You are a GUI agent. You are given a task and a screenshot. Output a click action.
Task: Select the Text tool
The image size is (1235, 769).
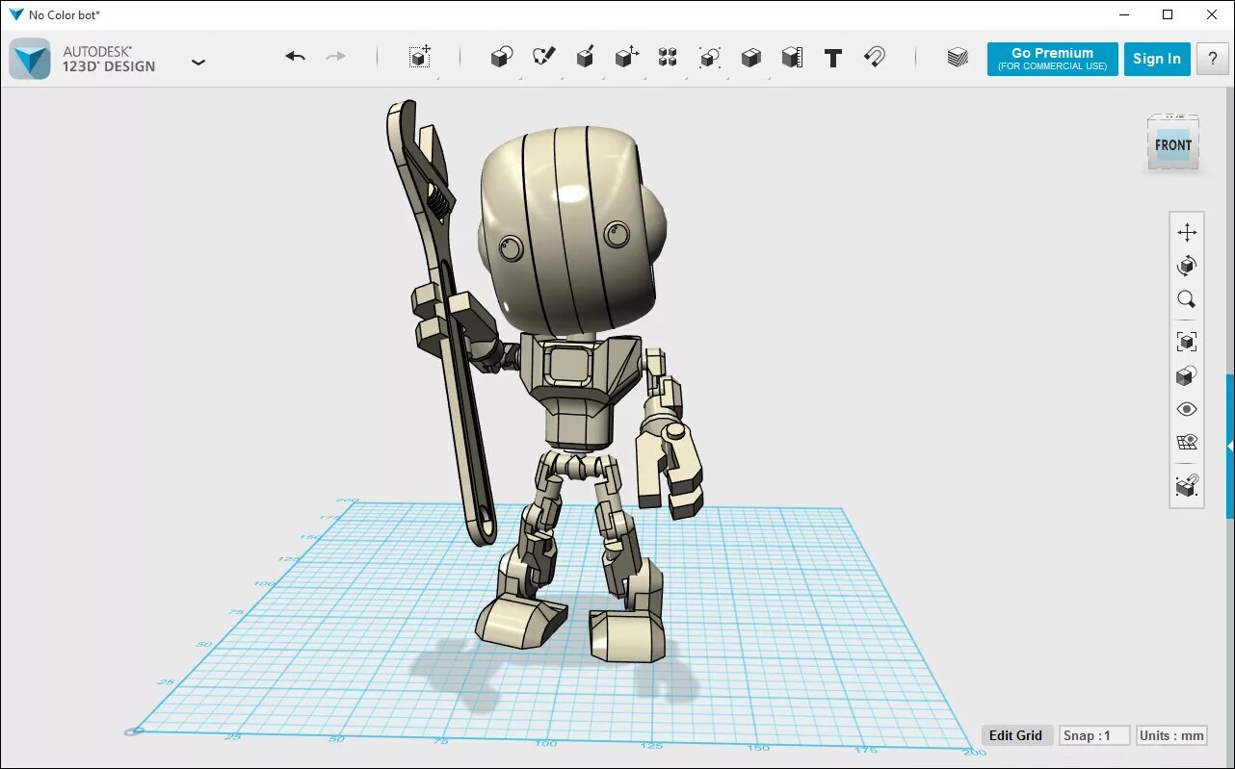pyautogui.click(x=833, y=59)
